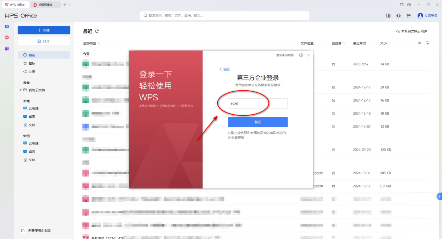Click the magnifier icon in the search box
This screenshot has height=239, width=442.
(145, 16)
